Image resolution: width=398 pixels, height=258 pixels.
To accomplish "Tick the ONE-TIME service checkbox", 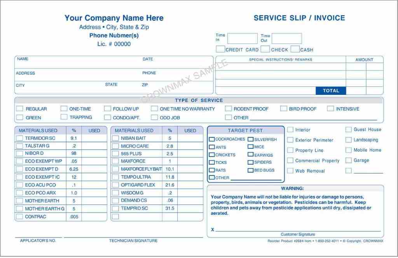I will (x=64, y=108).
